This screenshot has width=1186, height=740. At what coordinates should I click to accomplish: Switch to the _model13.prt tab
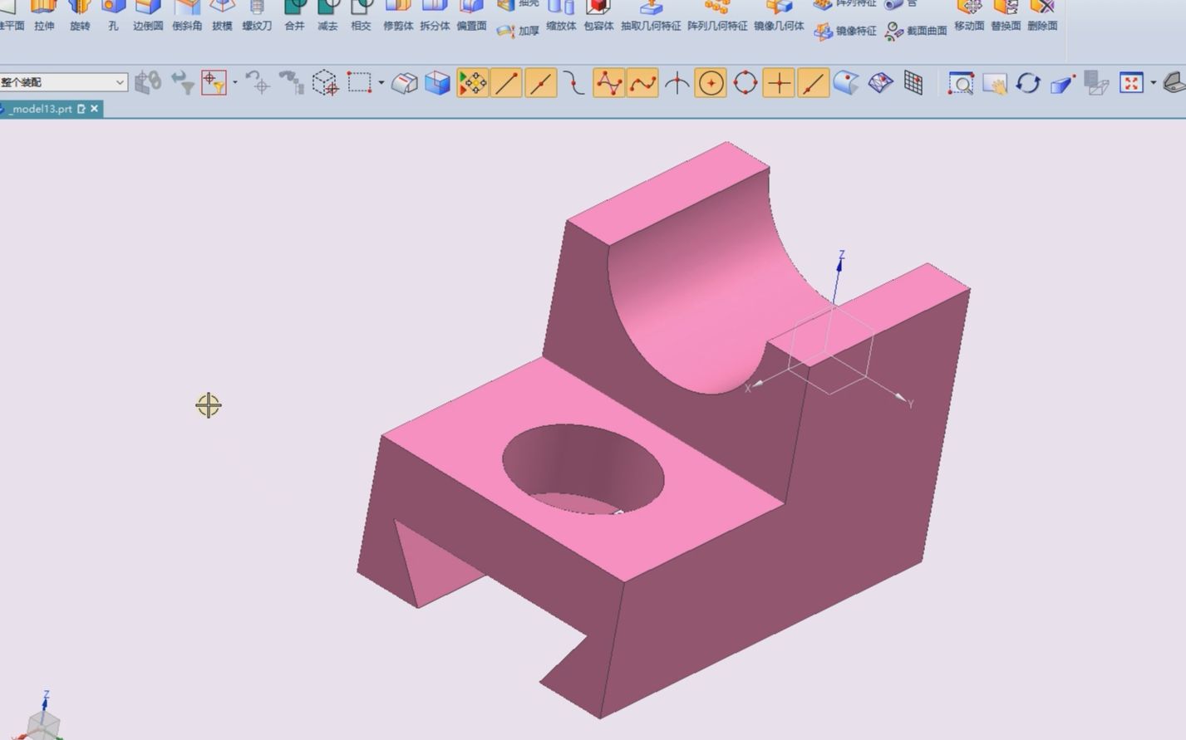coord(42,109)
